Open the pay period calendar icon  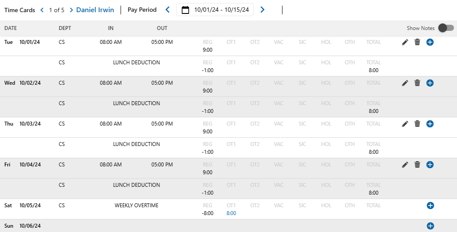point(185,10)
